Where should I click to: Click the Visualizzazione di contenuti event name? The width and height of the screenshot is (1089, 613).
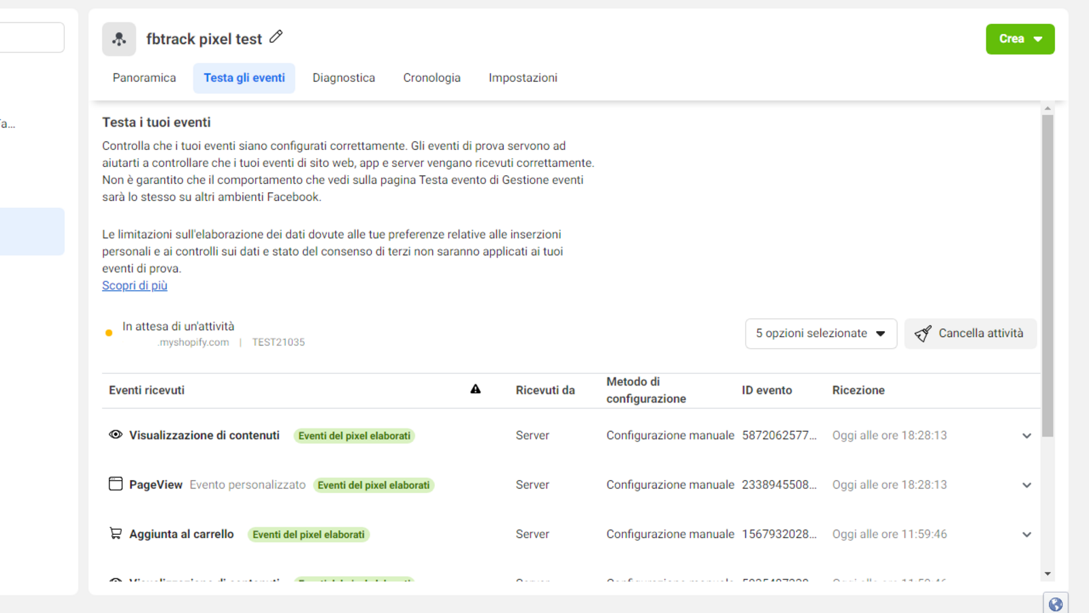(204, 435)
